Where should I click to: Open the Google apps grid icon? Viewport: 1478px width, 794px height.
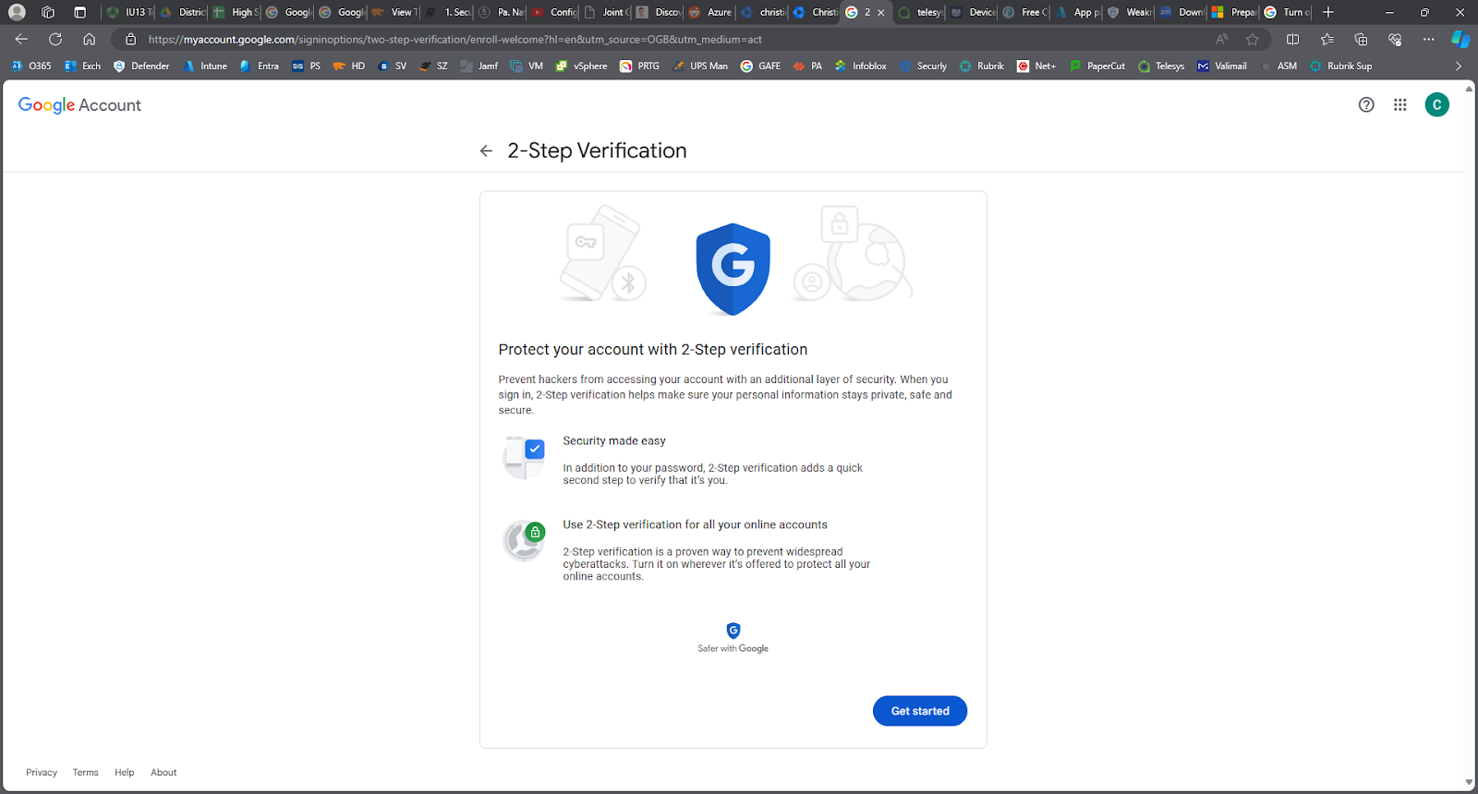(x=1400, y=105)
